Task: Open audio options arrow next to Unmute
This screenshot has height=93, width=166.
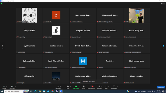Action: [x=7, y=87]
